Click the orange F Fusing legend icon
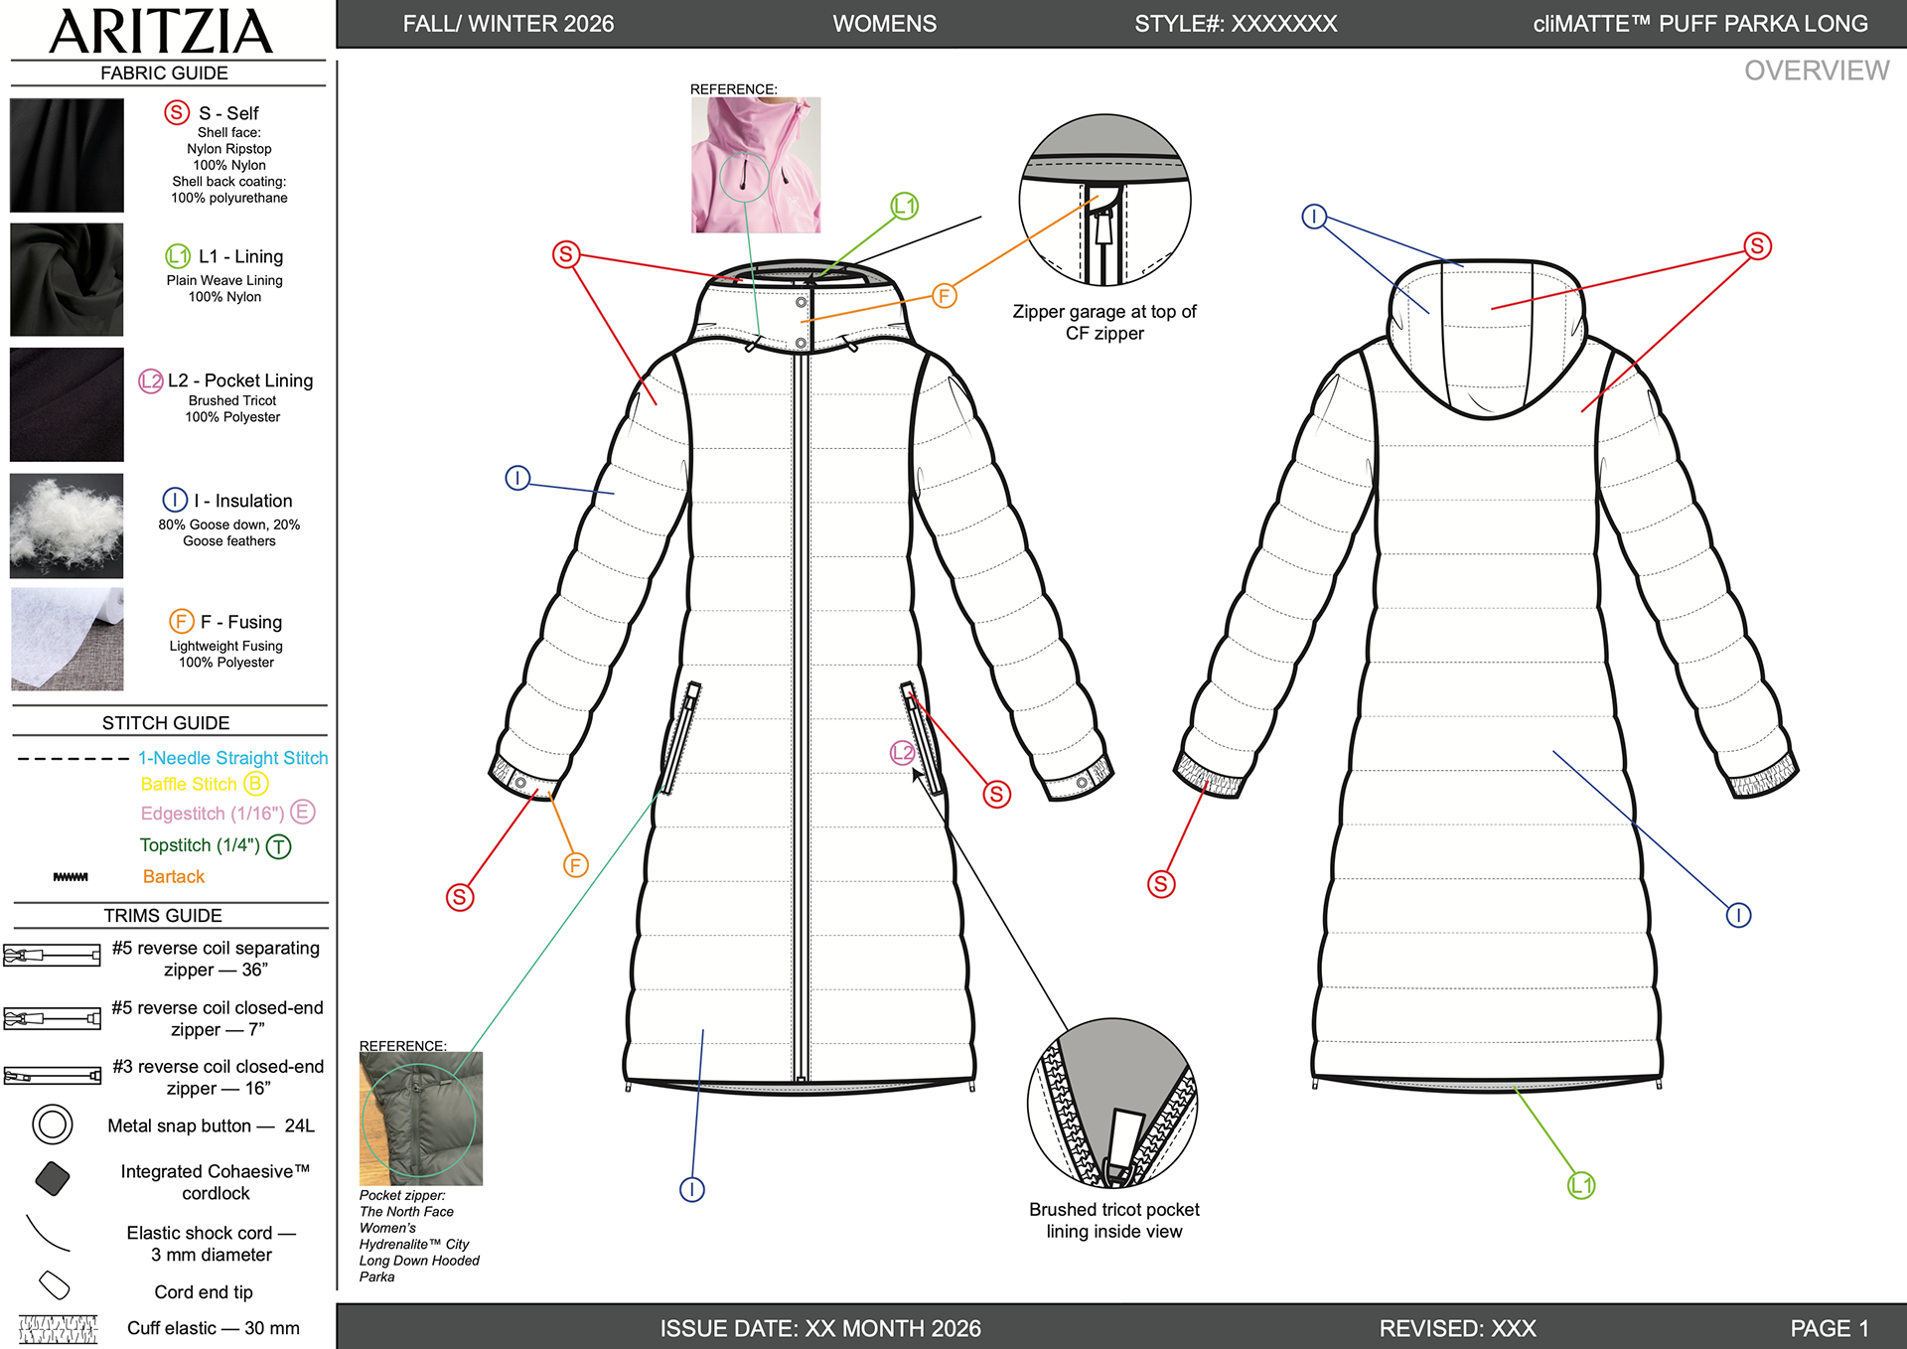1907x1349 pixels. click(x=181, y=622)
